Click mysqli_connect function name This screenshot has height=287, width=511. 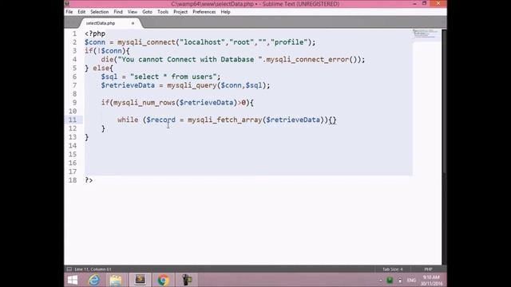146,42
